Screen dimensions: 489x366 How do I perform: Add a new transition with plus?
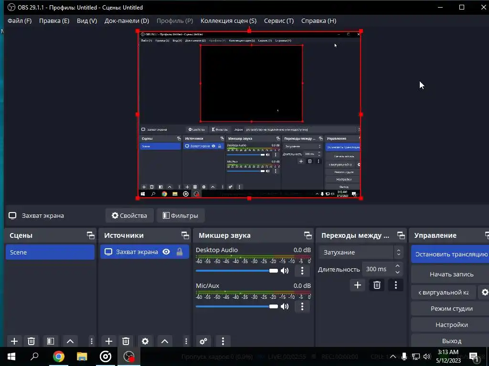(357, 285)
